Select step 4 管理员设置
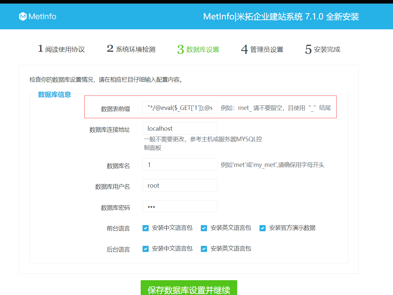This screenshot has height=295, width=393. click(x=262, y=49)
